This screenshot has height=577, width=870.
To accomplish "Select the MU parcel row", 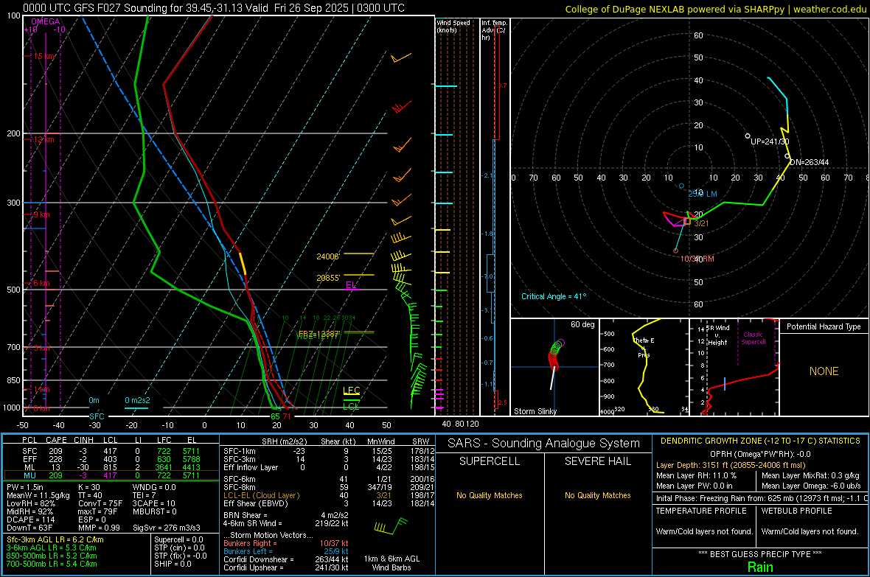I will point(111,475).
